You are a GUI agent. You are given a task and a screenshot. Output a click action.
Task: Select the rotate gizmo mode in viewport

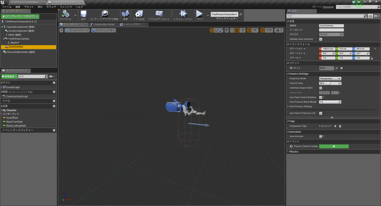[216, 30]
